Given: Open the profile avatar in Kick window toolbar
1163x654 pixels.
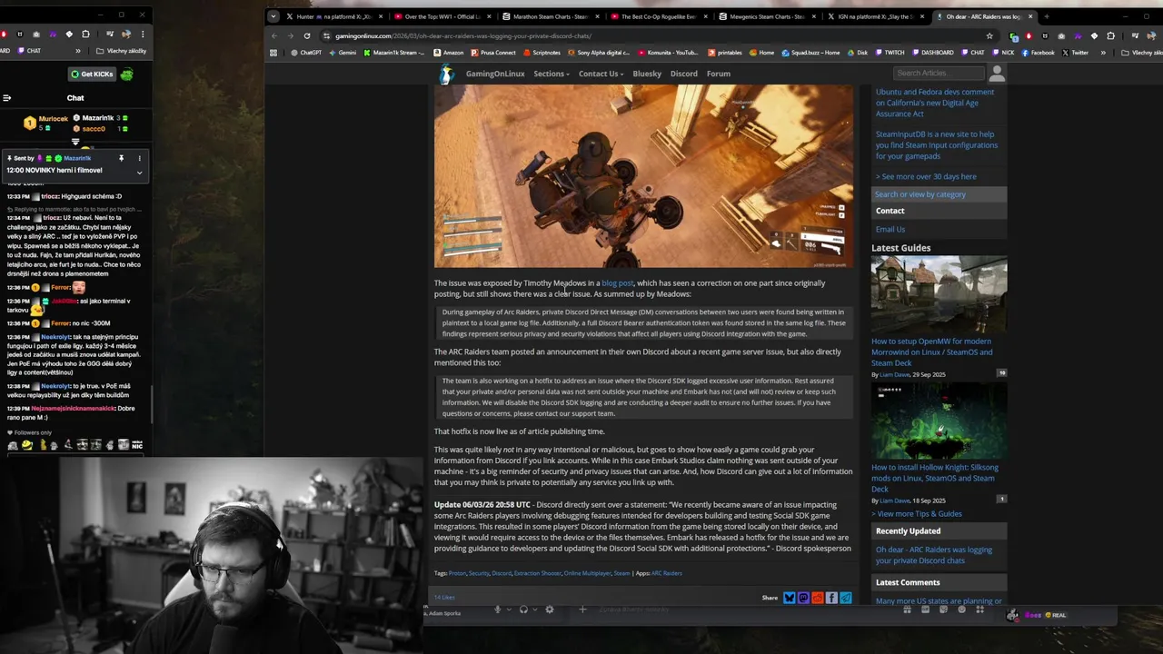Looking at the screenshot, I should click(126, 35).
